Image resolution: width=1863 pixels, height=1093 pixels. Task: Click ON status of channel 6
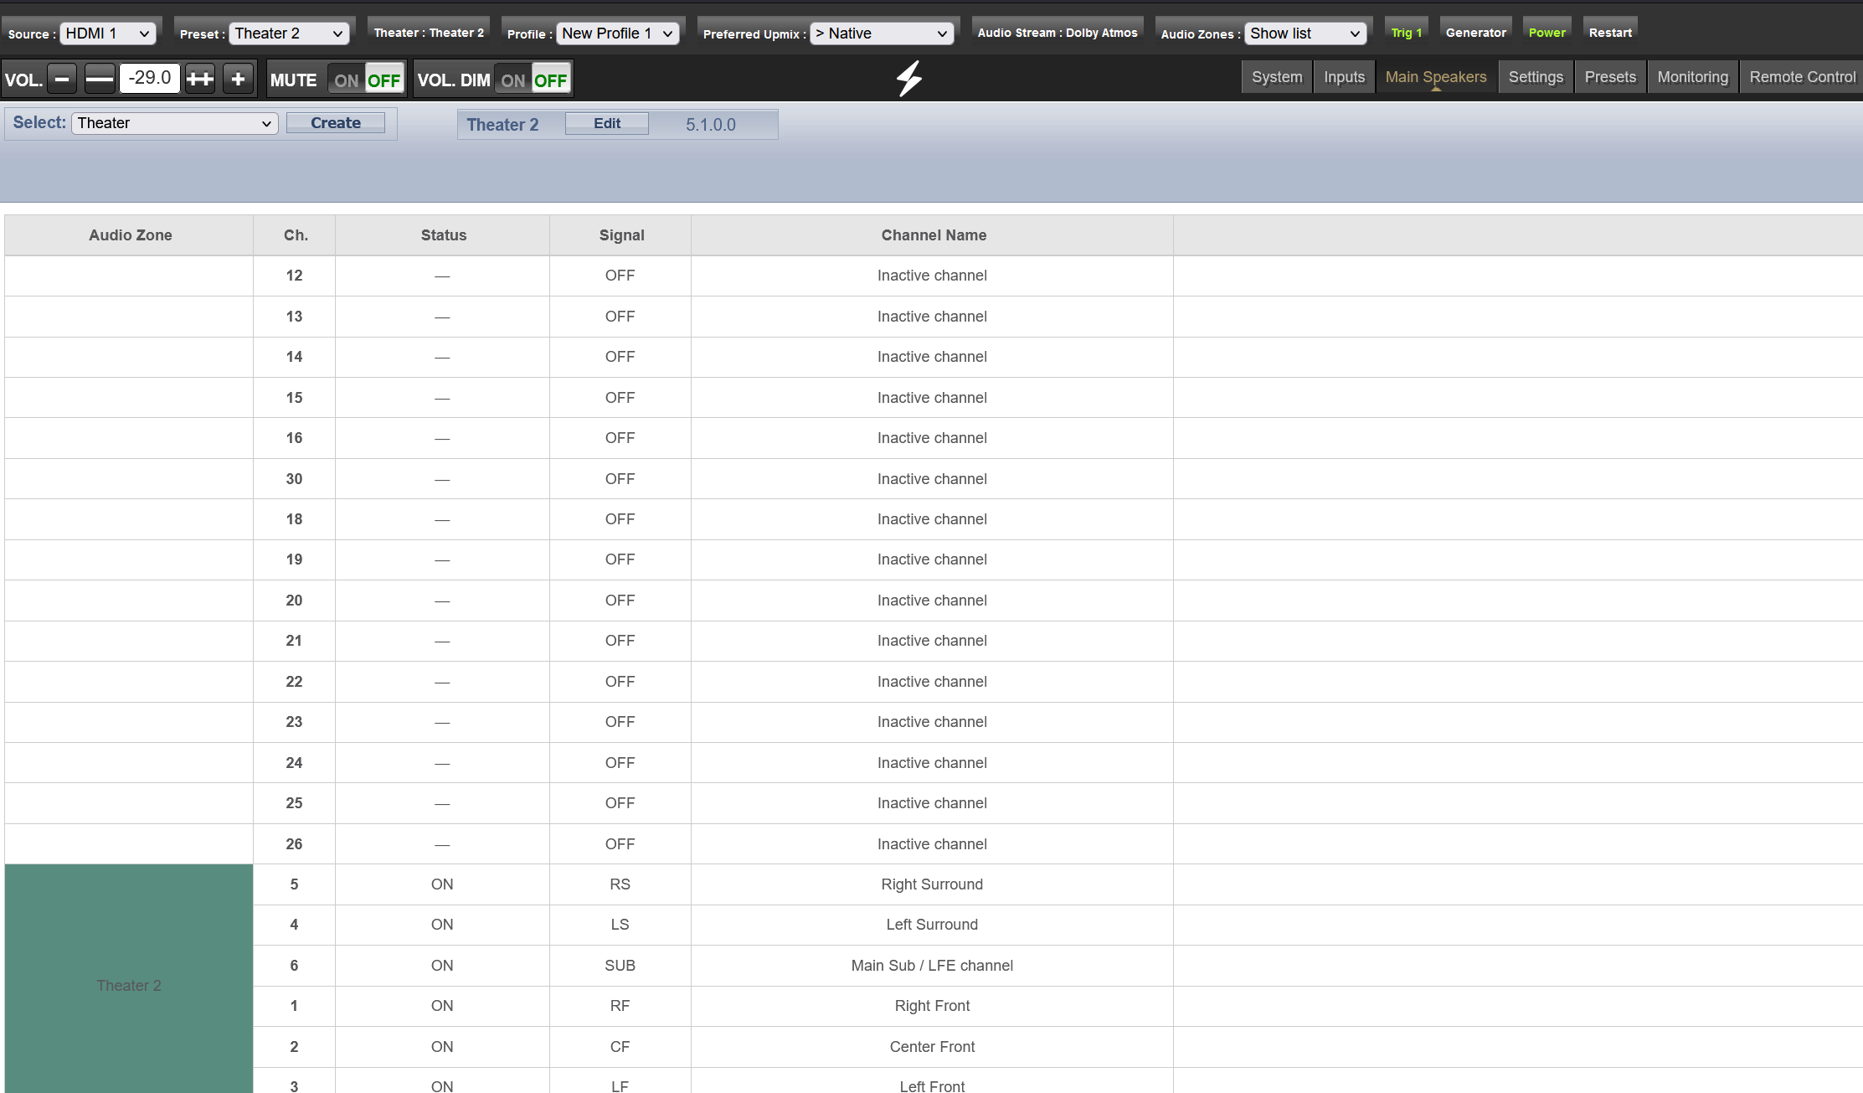(x=442, y=966)
